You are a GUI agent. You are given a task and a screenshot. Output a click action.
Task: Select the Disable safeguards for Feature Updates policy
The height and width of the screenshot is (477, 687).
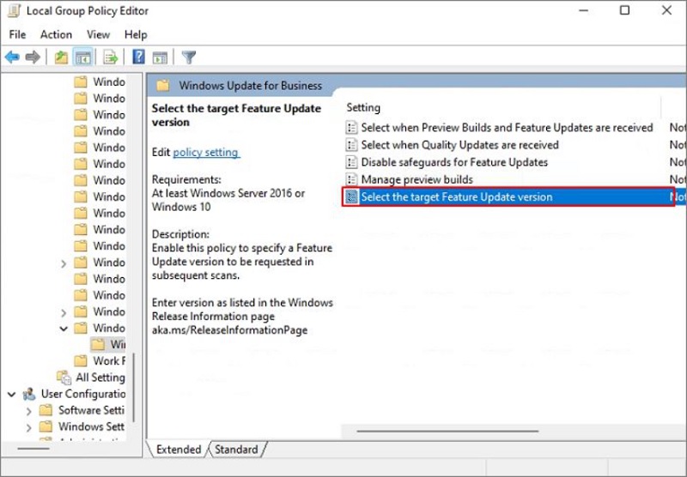pos(453,162)
